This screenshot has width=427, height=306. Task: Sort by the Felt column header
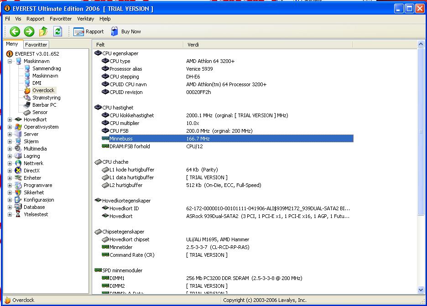pos(138,45)
